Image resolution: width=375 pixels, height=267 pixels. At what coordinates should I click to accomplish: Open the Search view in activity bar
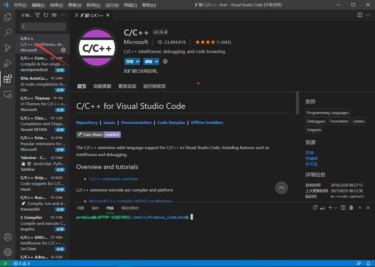(8, 32)
